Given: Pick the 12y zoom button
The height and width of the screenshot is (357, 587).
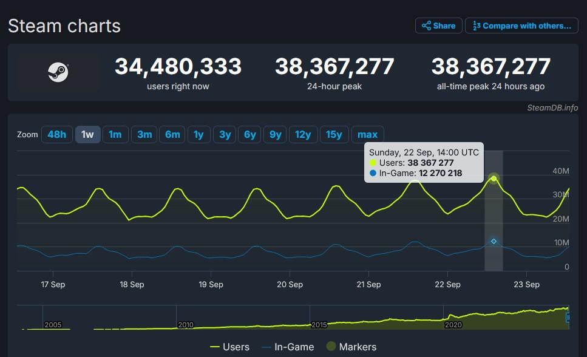Looking at the screenshot, I should 303,134.
